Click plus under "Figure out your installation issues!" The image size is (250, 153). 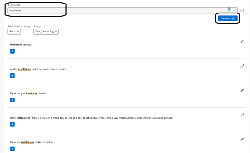13,100
